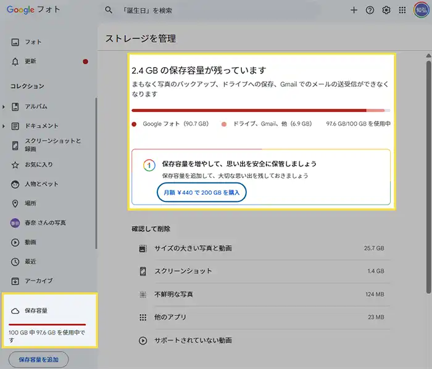The image size is (432, 369).
Task: Click the ストレージを管理 heading
Action: click(141, 38)
